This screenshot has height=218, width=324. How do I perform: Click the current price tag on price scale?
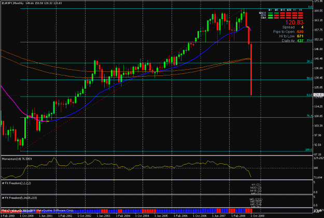click(x=318, y=95)
